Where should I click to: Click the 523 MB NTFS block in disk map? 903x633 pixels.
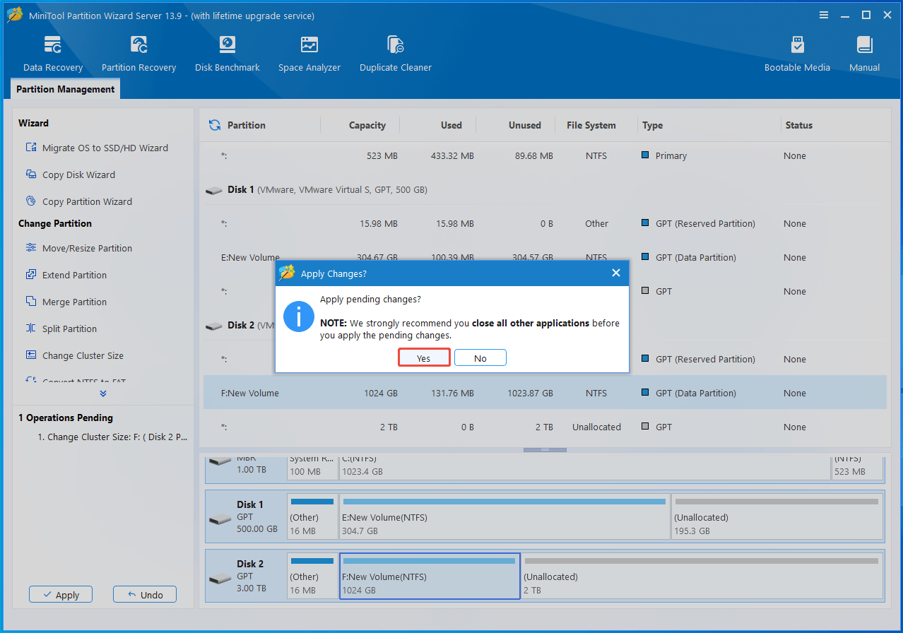pyautogui.click(x=858, y=468)
